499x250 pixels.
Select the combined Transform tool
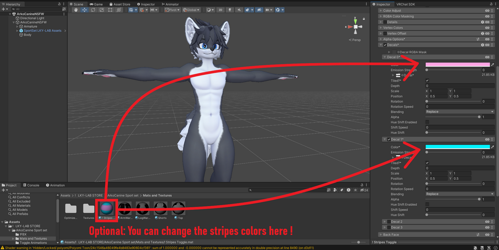(119, 10)
